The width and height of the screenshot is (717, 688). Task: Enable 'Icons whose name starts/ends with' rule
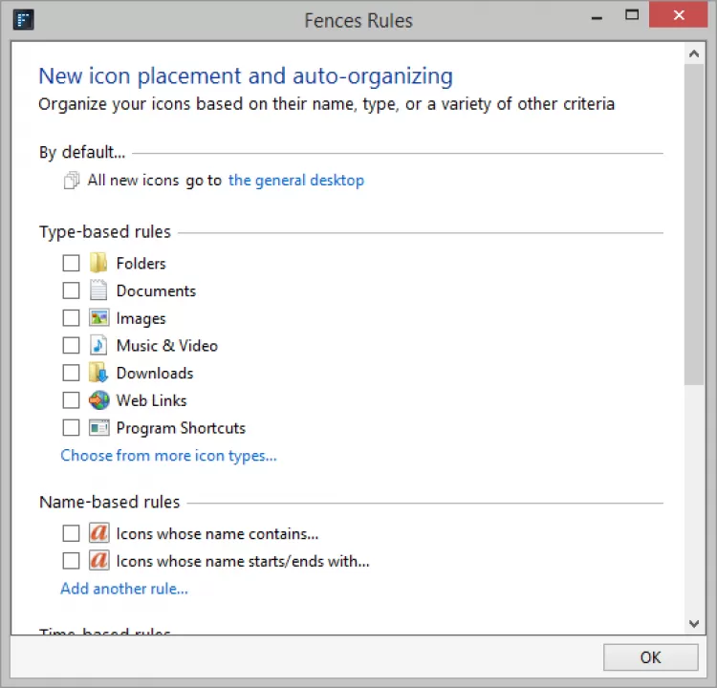point(71,561)
